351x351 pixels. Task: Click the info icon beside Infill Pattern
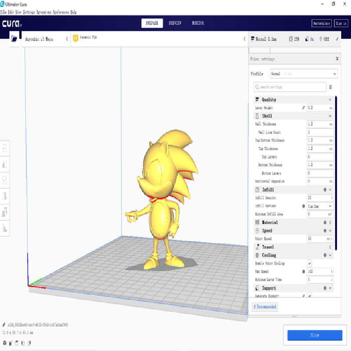[303, 206]
